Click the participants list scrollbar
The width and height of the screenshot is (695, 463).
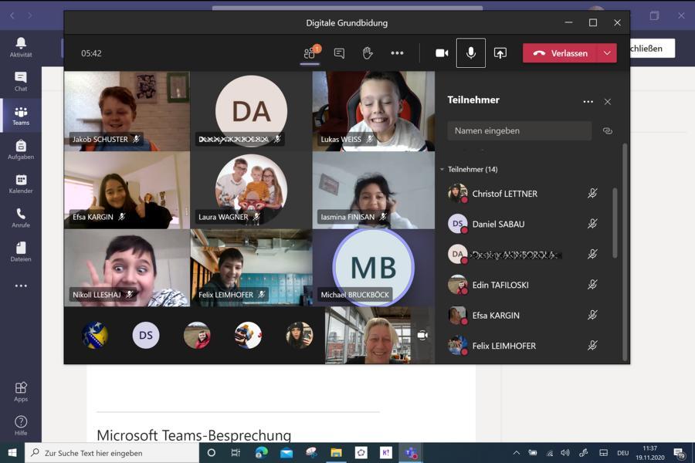click(615, 222)
